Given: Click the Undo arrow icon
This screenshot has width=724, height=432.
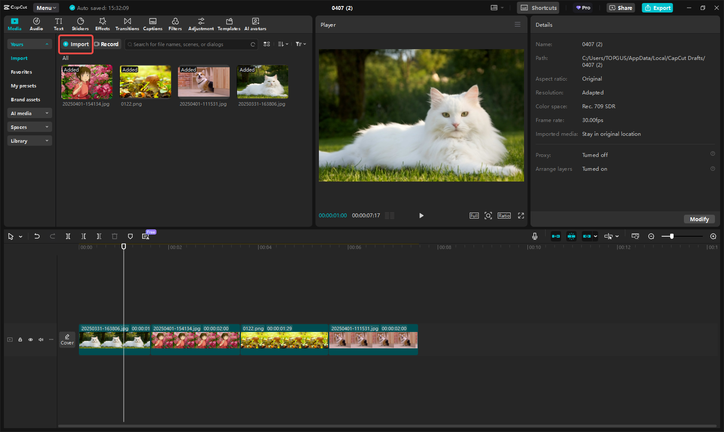Looking at the screenshot, I should (37, 236).
